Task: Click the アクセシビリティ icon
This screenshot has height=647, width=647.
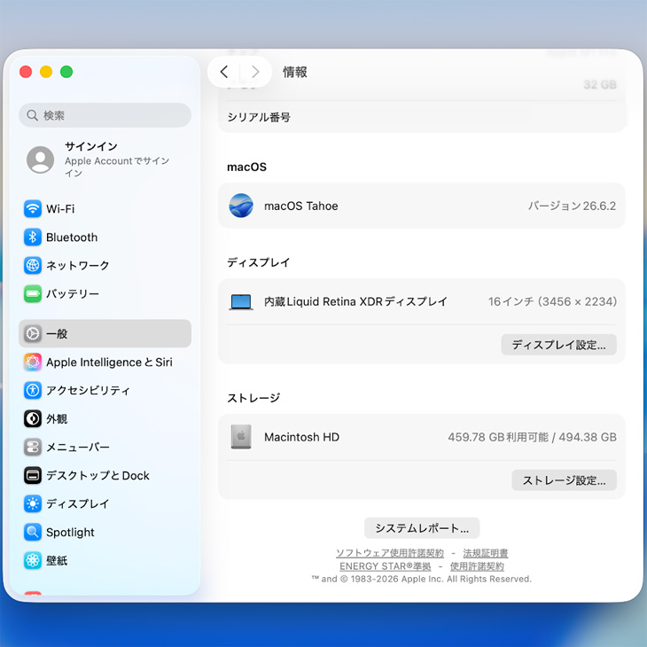Action: click(x=33, y=390)
